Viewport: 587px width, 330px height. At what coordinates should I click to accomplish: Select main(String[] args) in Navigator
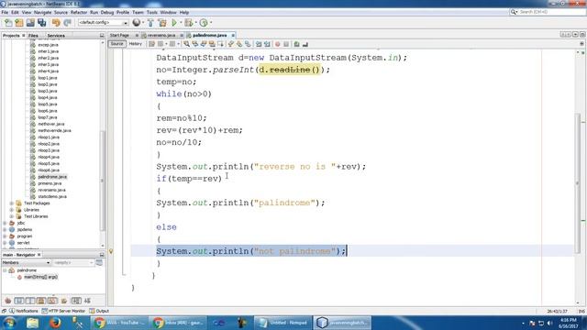pos(40,277)
